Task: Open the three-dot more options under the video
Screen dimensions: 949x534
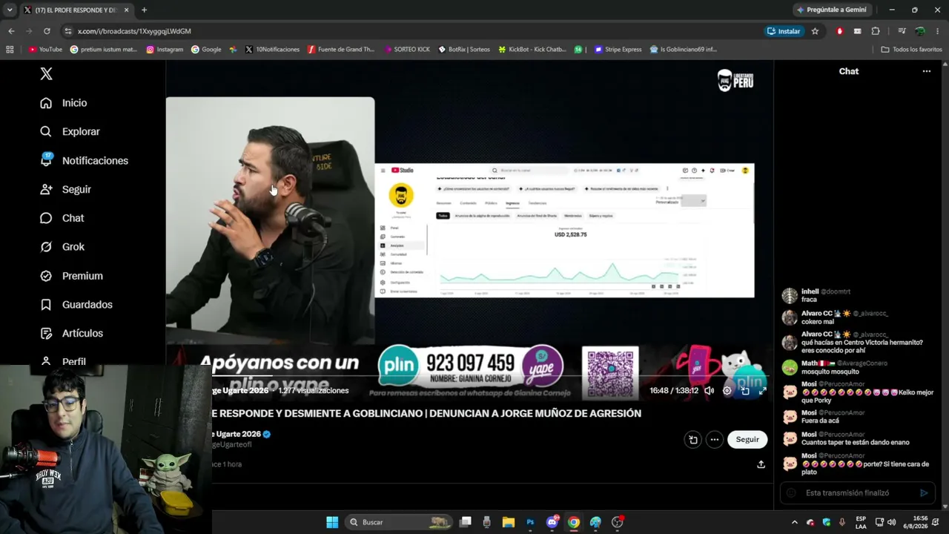Action: click(714, 439)
